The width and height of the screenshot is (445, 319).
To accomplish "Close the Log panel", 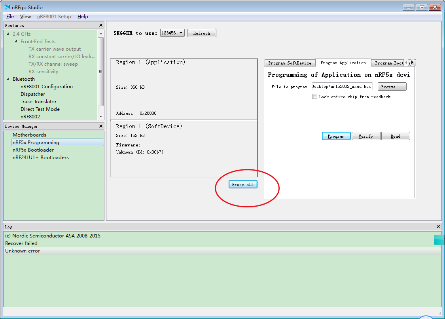I will pyautogui.click(x=438, y=226).
